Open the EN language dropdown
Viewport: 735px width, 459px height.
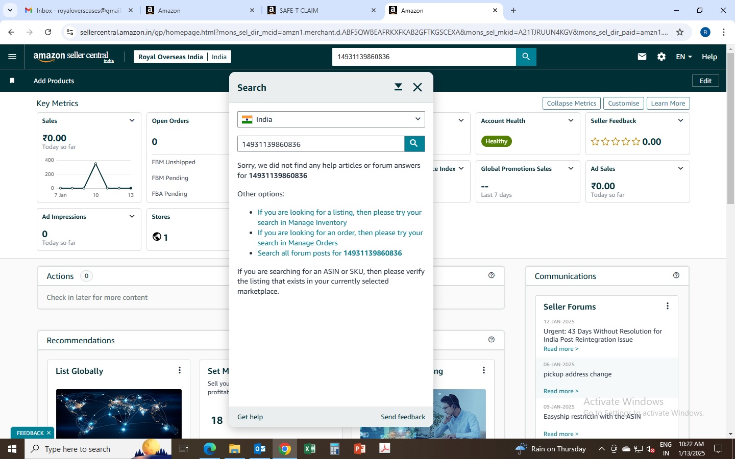[684, 57]
